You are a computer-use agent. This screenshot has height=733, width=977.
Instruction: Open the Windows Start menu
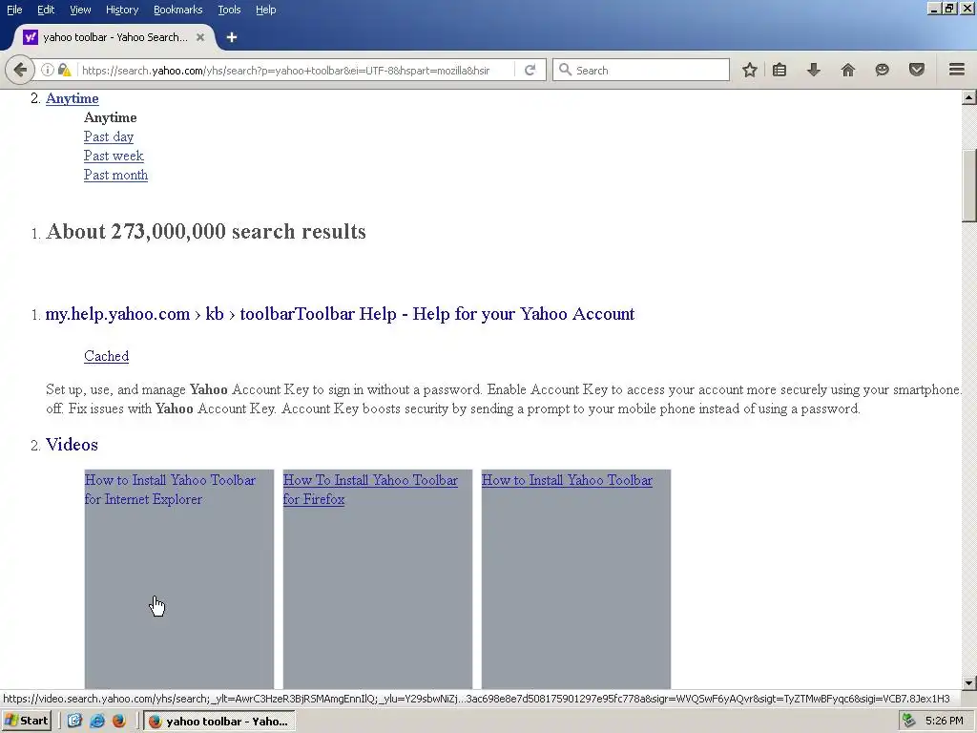pyautogui.click(x=27, y=722)
